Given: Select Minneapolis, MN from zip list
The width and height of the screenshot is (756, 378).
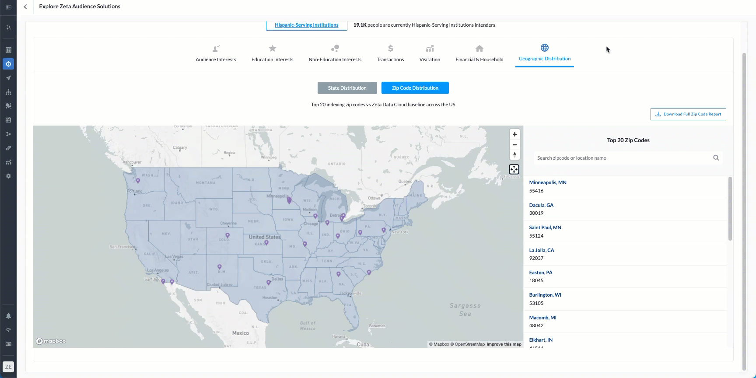Looking at the screenshot, I should tap(548, 182).
